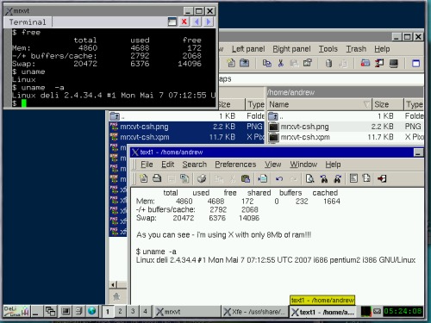Viewport: 431px width, 323px height.
Task: Open Left panel menu in Xfe
Action: (x=248, y=49)
